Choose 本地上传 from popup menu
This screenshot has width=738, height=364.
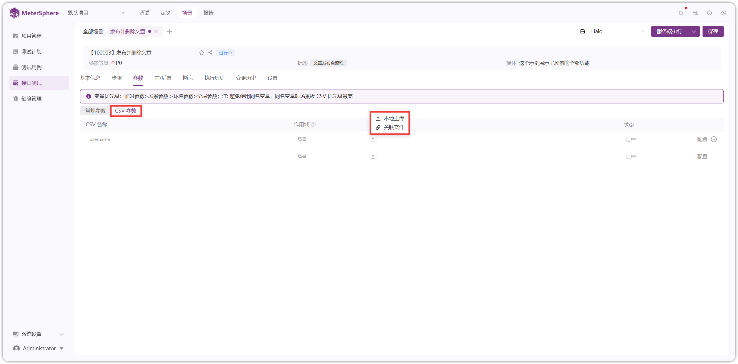[390, 119]
